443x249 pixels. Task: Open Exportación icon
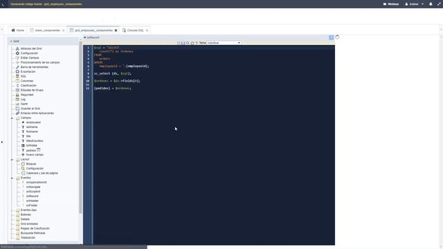pos(17,71)
